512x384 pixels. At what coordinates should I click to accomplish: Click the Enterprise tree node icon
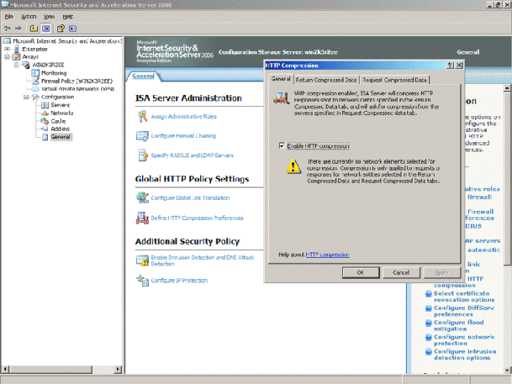pyautogui.click(x=16, y=49)
